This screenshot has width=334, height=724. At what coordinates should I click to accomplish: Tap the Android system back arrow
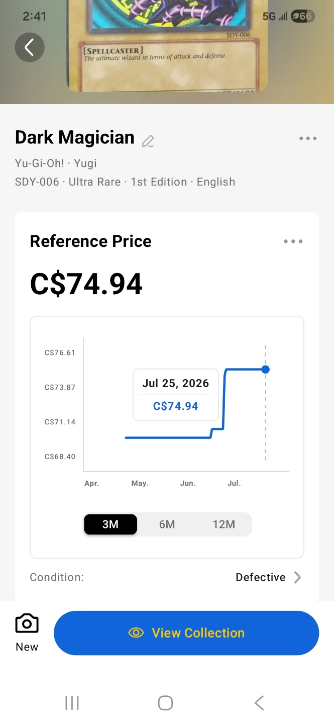pyautogui.click(x=259, y=703)
